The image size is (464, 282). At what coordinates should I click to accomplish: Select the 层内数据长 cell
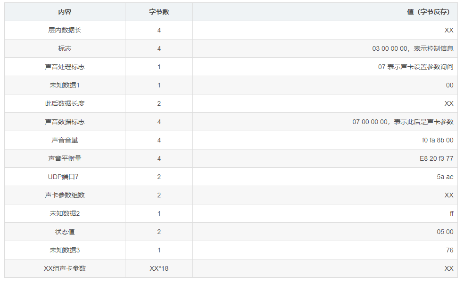point(65,30)
